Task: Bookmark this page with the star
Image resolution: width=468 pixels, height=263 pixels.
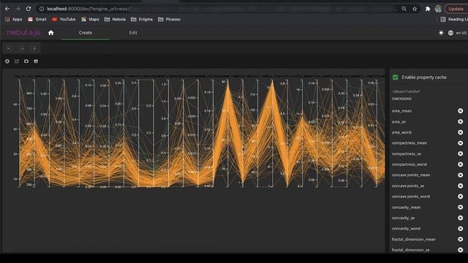Action: 415,9
